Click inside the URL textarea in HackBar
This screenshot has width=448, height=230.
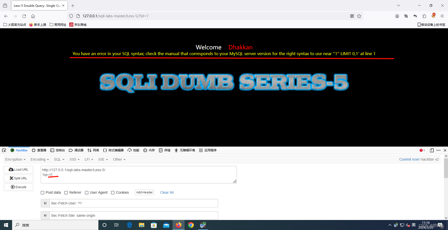pyautogui.click(x=138, y=175)
